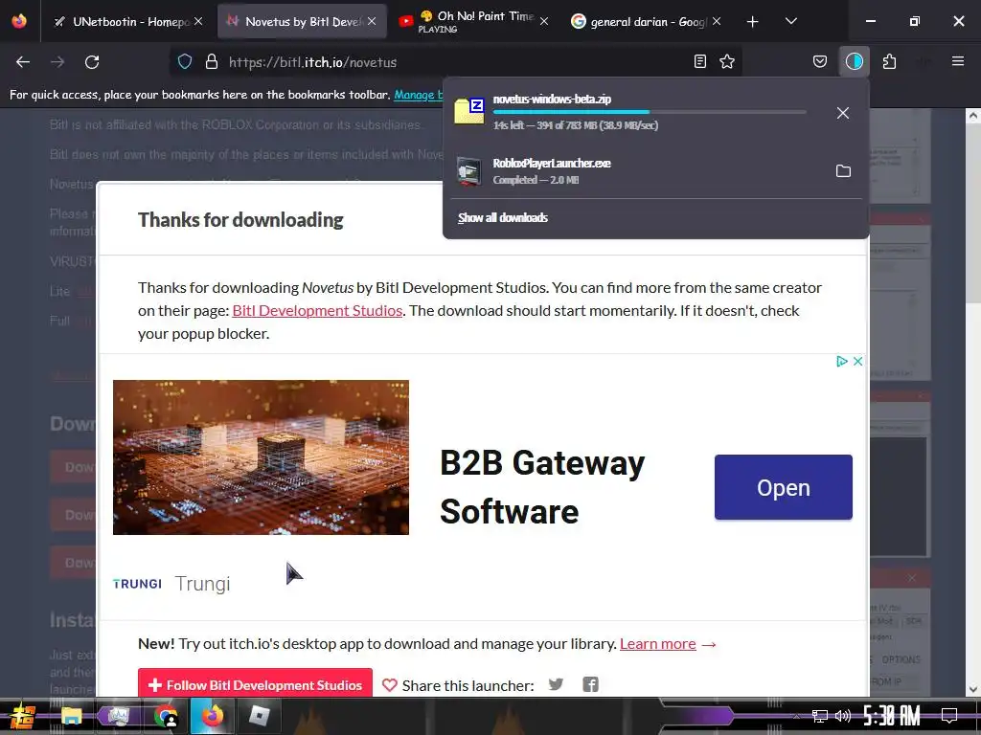The width and height of the screenshot is (981, 735).
Task: Switch to the general darian Google tab
Action: (647, 22)
